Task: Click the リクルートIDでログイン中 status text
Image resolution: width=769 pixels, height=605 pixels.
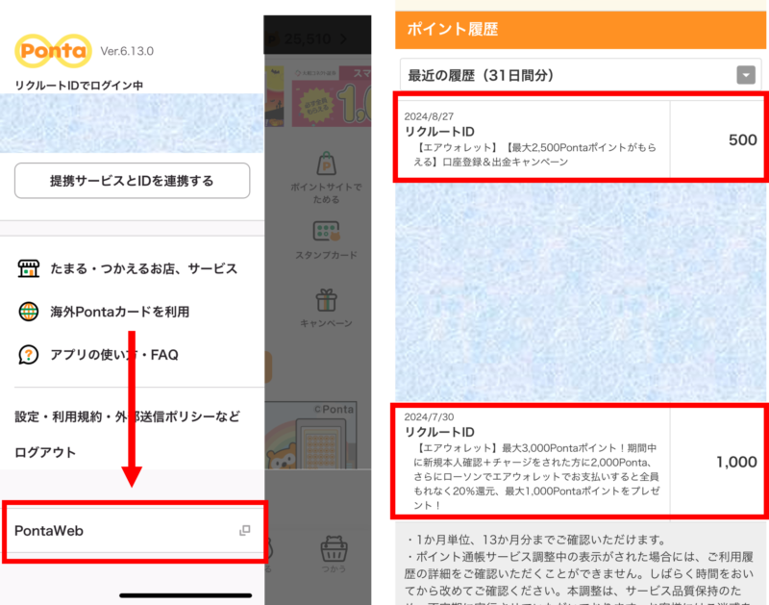Action: (79, 86)
